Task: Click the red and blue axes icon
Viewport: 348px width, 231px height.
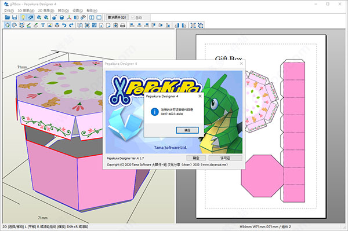Action: 69,17
